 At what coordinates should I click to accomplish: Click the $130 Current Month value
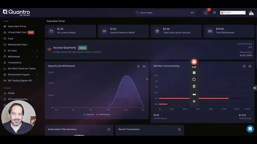click(156, 115)
